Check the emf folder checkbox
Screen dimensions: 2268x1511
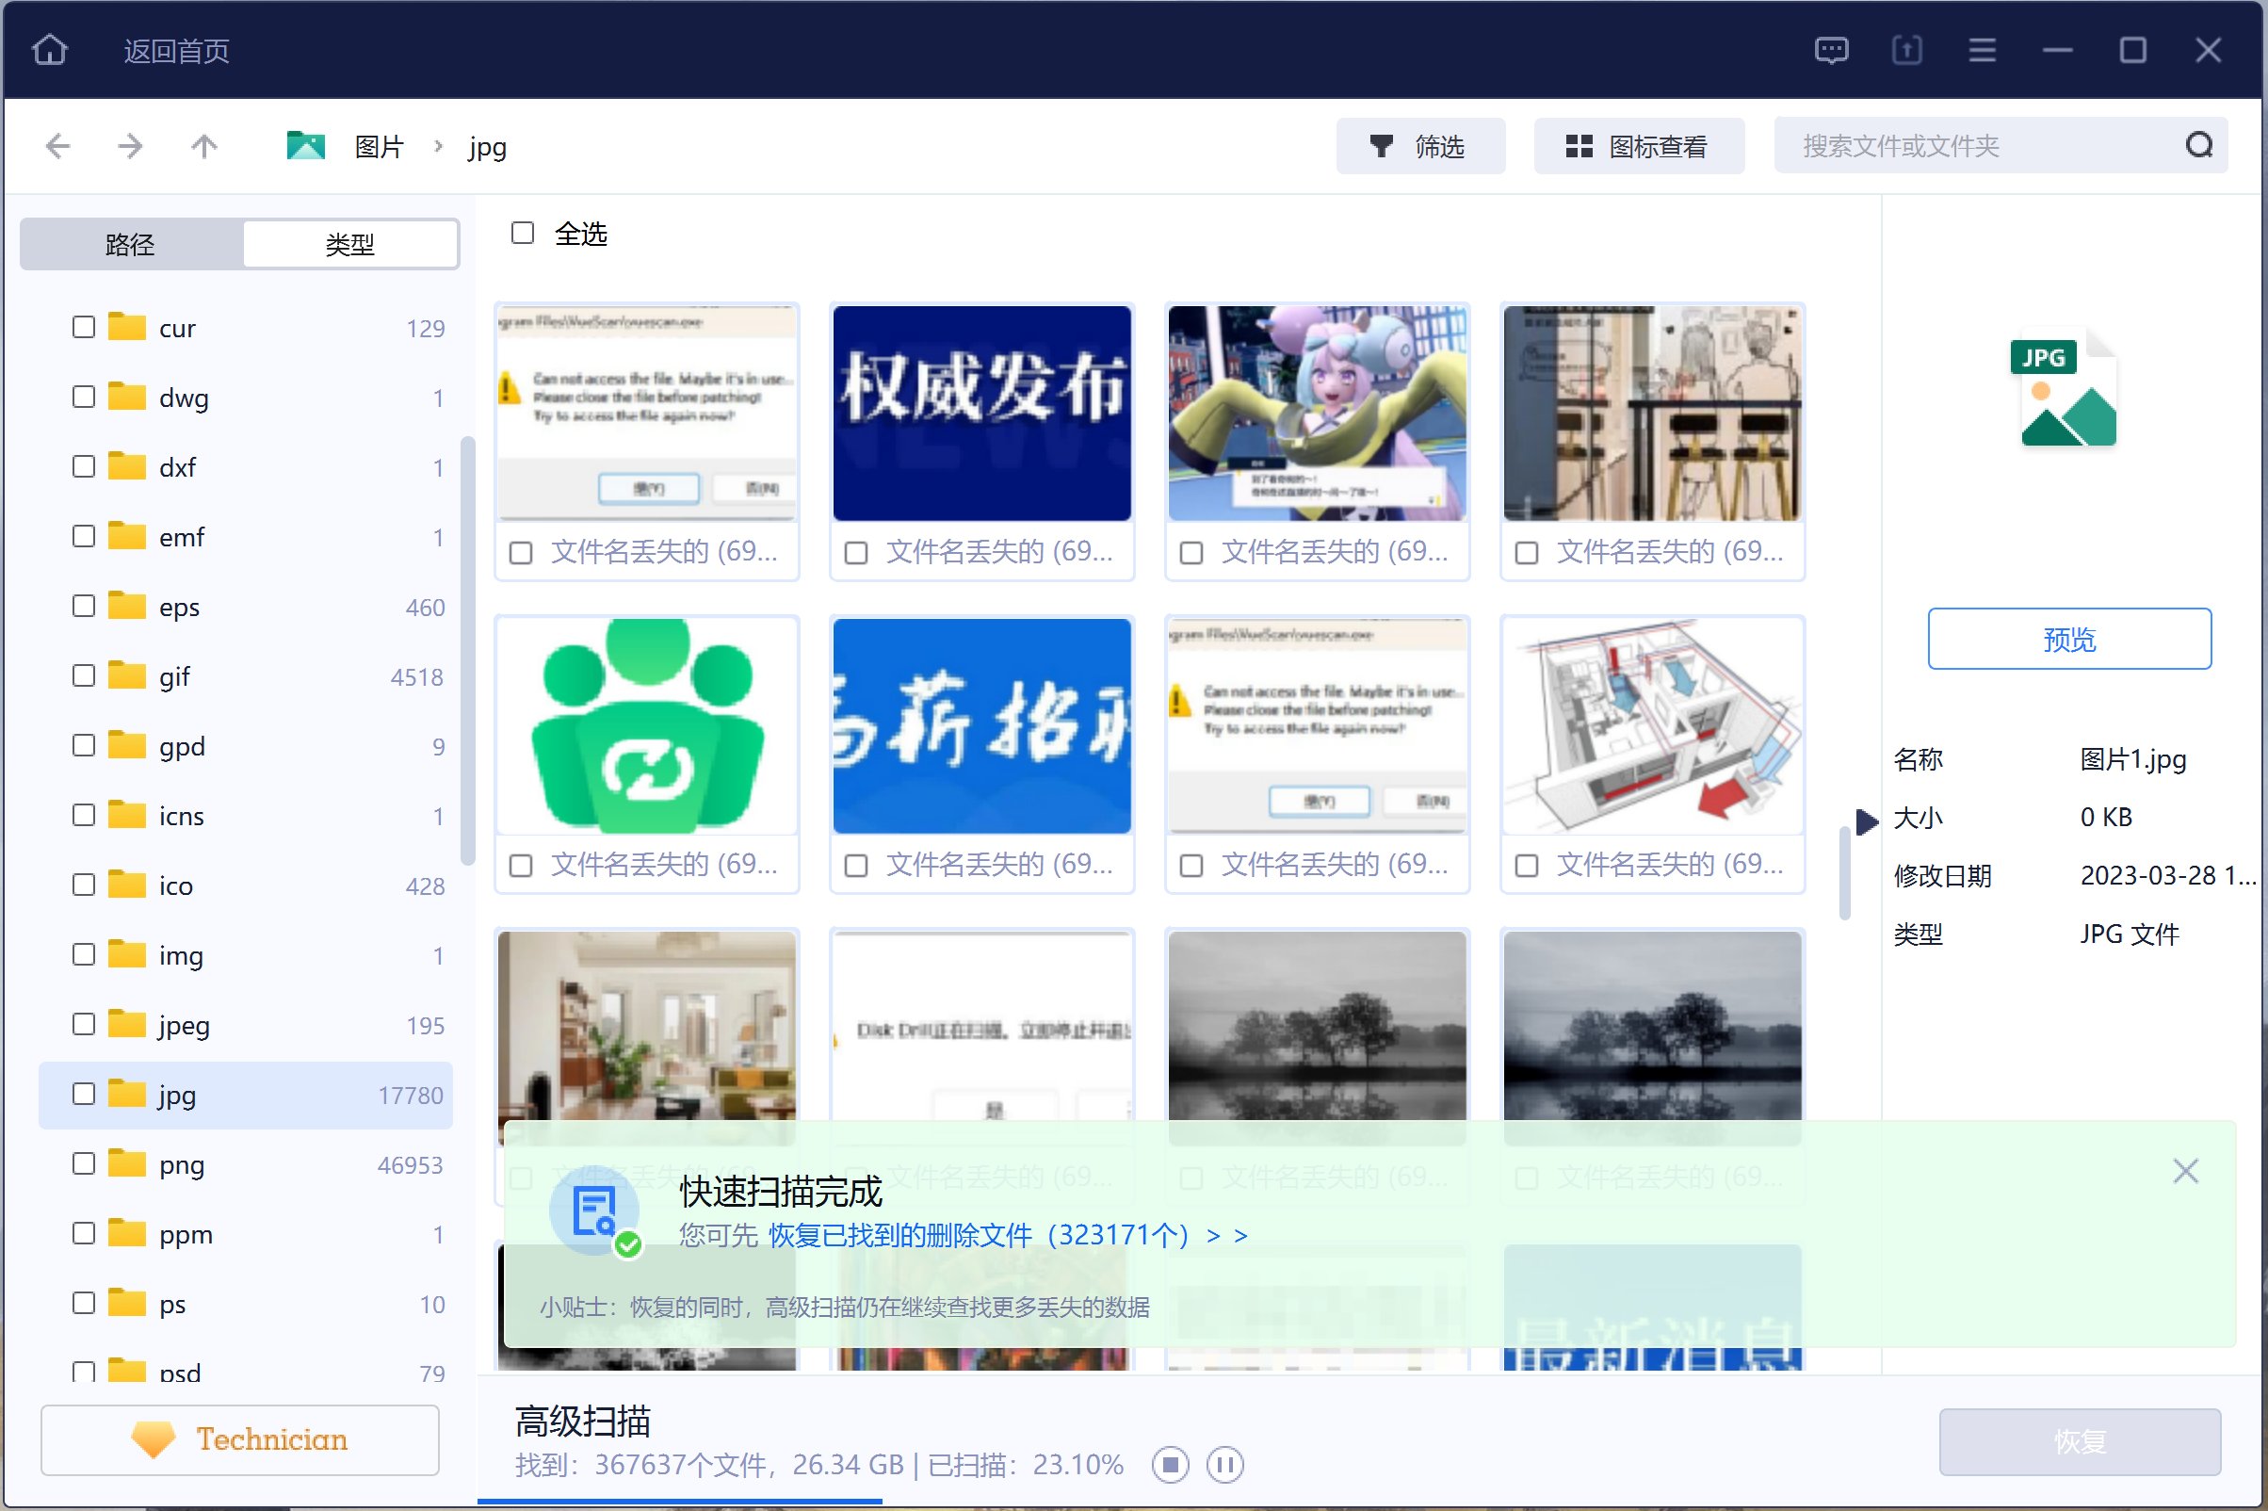[x=84, y=536]
